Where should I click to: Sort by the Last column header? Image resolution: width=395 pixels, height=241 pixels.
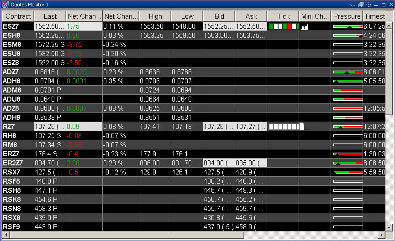click(x=50, y=16)
